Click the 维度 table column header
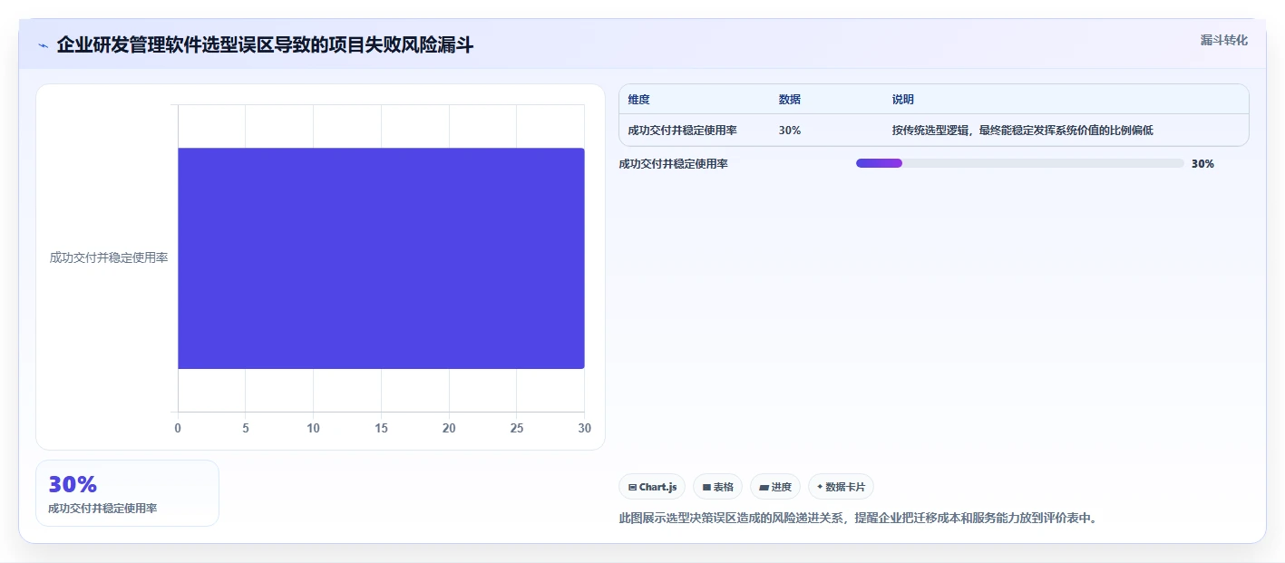Viewport: 1285px width, 563px height. [639, 100]
